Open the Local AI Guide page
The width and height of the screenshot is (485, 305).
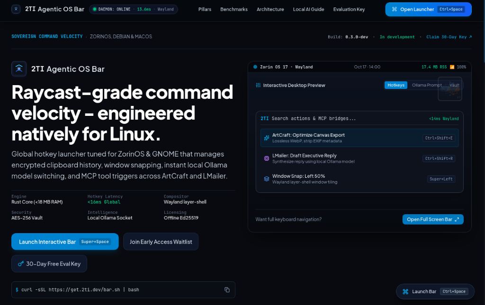[x=308, y=9]
